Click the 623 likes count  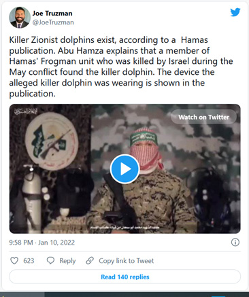click(x=29, y=261)
